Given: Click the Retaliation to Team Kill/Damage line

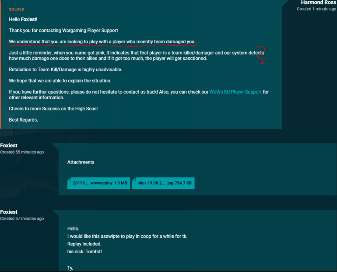Looking at the screenshot, I should click(66, 70).
